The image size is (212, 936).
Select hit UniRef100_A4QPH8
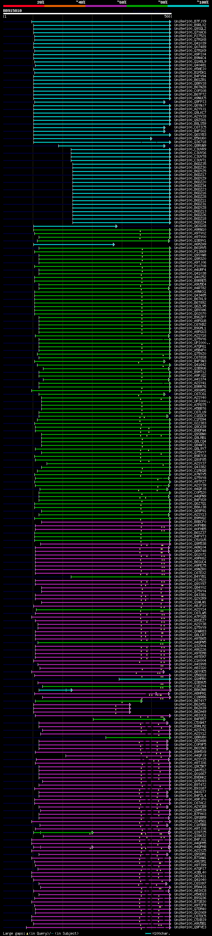(190, 847)
